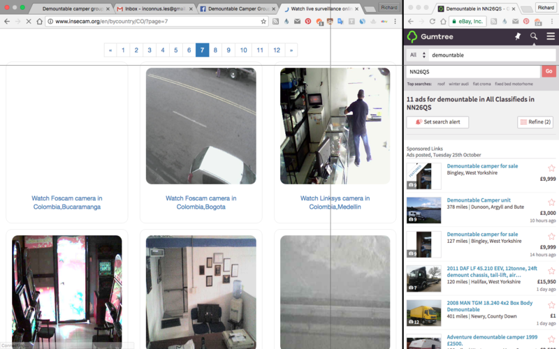
Task: Go to pagination page 12
Action: (x=277, y=50)
